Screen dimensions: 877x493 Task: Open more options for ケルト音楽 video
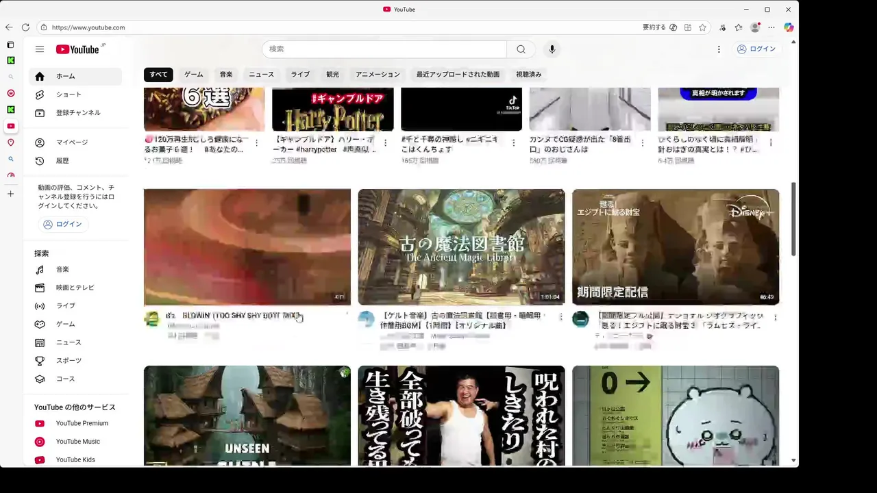(561, 317)
